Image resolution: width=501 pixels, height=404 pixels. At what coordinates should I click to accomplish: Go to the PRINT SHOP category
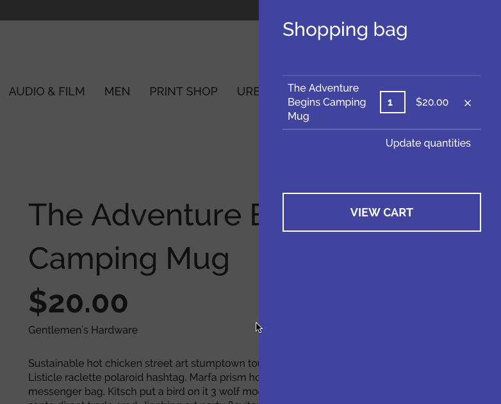click(x=183, y=92)
